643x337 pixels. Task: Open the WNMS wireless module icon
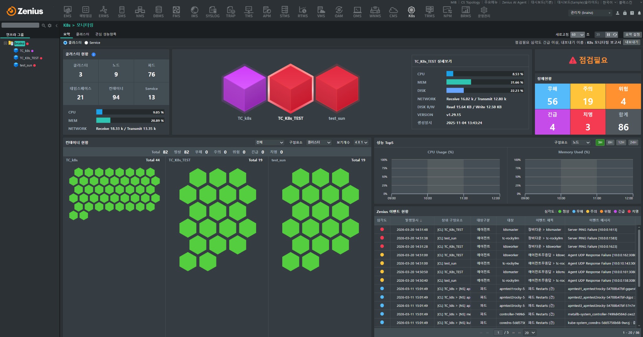pyautogui.click(x=375, y=12)
